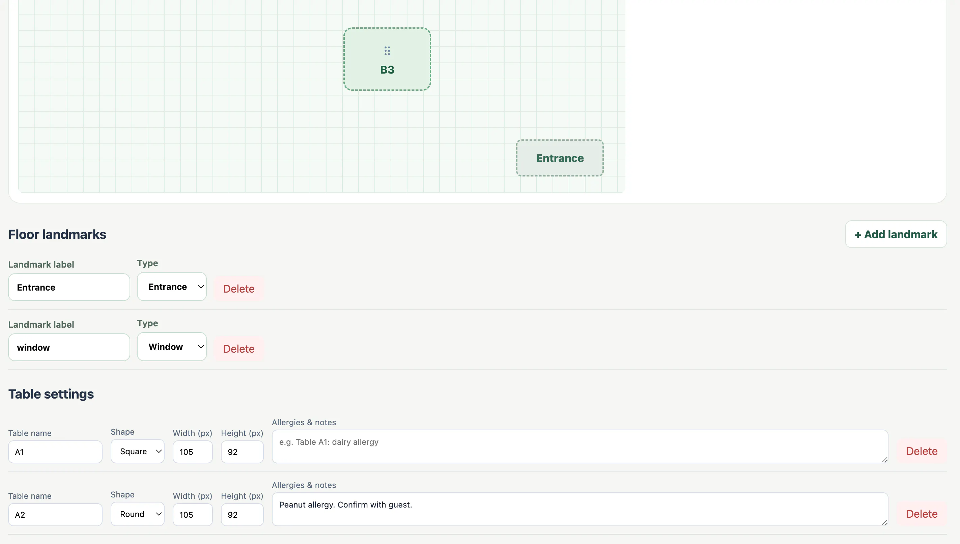This screenshot has width=960, height=544.
Task: Click the Height field for table A1
Action: 242,452
